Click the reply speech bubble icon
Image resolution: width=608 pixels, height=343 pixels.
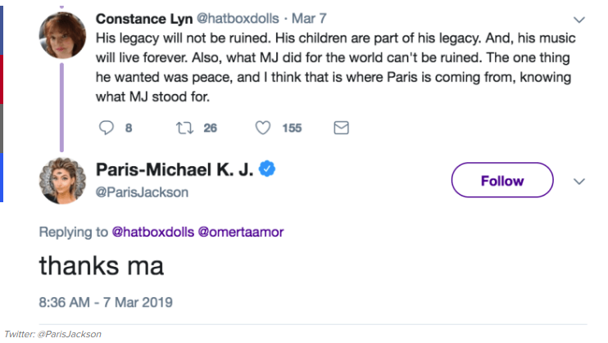[x=106, y=128]
